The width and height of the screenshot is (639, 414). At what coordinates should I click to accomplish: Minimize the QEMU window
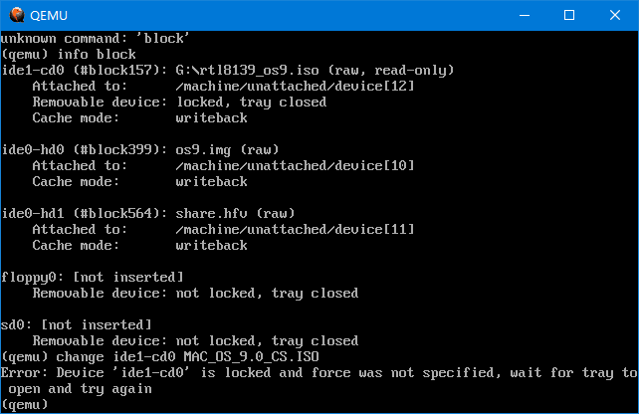pyautogui.click(x=525, y=16)
